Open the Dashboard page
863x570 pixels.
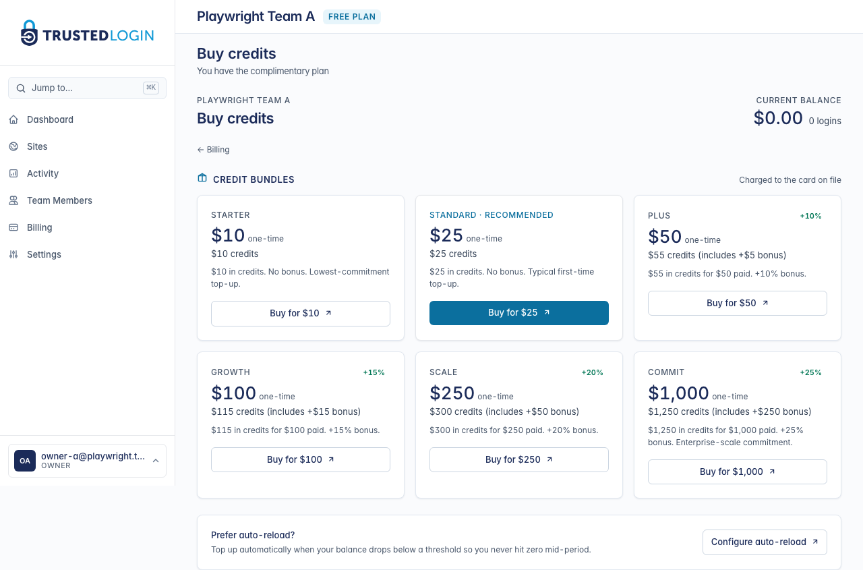49,119
